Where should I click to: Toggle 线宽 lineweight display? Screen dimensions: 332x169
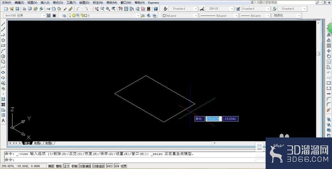pos(124,166)
